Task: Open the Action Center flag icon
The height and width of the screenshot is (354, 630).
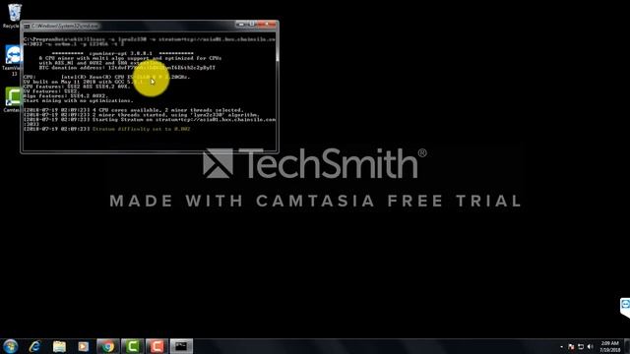Action: pyautogui.click(x=571, y=347)
